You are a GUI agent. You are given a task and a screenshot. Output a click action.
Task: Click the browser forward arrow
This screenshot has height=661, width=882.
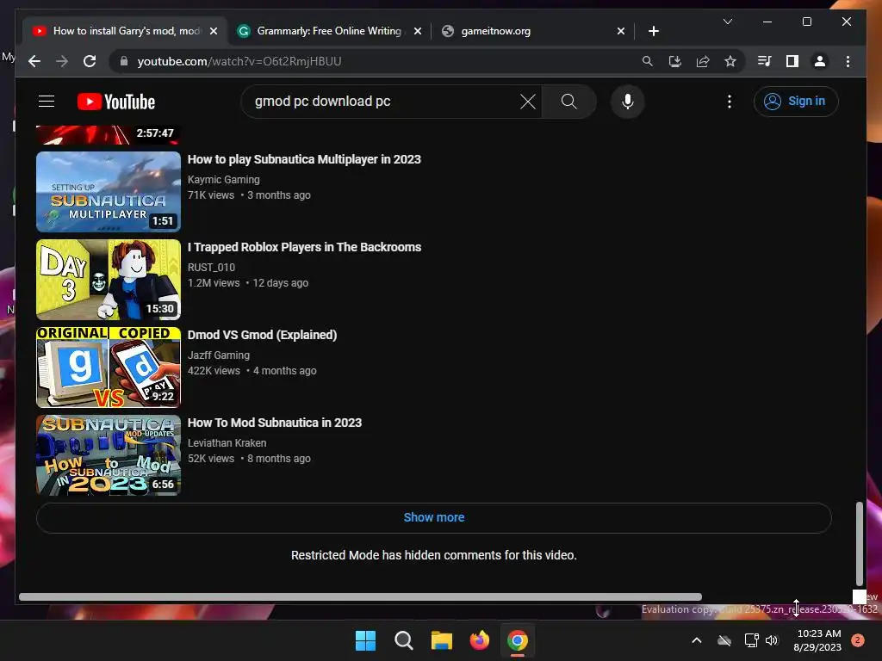pos(62,61)
